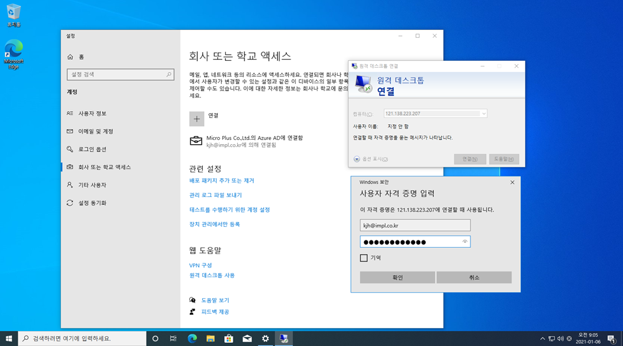This screenshot has width=623, height=346.
Task: Open volume tray icon
Action: tap(560, 339)
